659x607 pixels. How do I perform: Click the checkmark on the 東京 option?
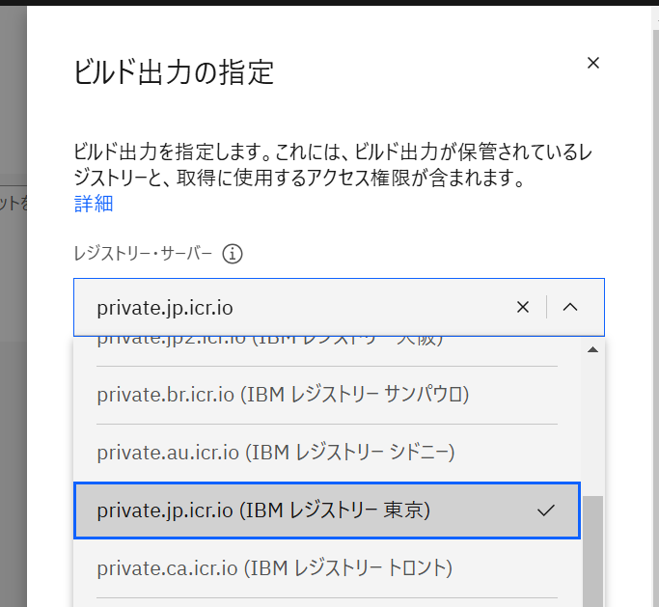coord(546,510)
